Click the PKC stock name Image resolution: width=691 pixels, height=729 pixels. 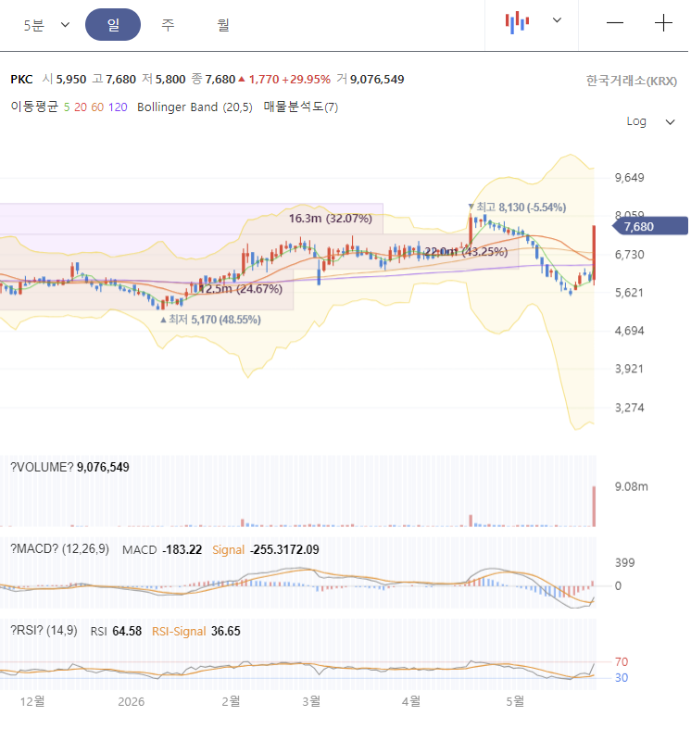click(21, 80)
